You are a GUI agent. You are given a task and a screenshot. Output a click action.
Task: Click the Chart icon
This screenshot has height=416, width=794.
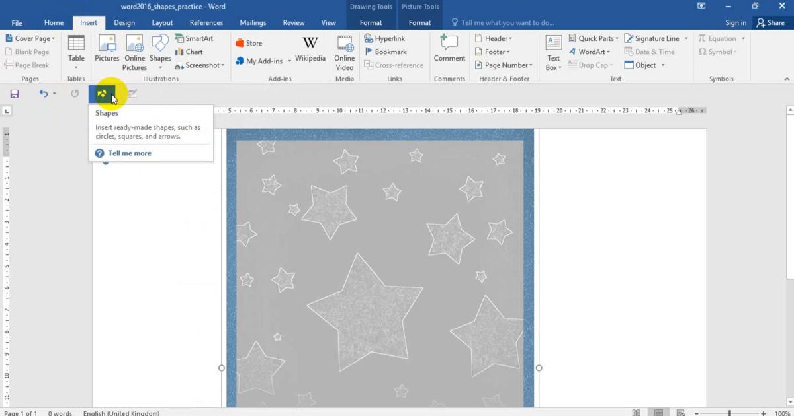point(189,52)
